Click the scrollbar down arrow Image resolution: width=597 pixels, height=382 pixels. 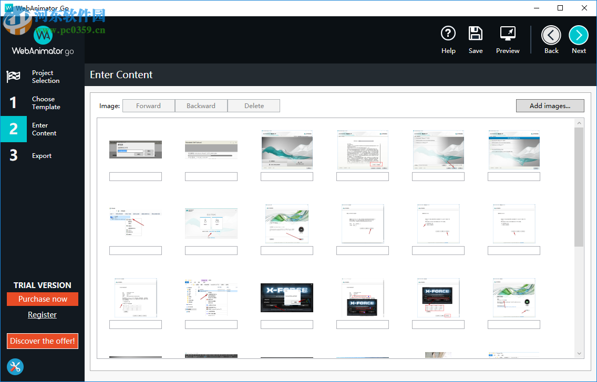(x=579, y=353)
